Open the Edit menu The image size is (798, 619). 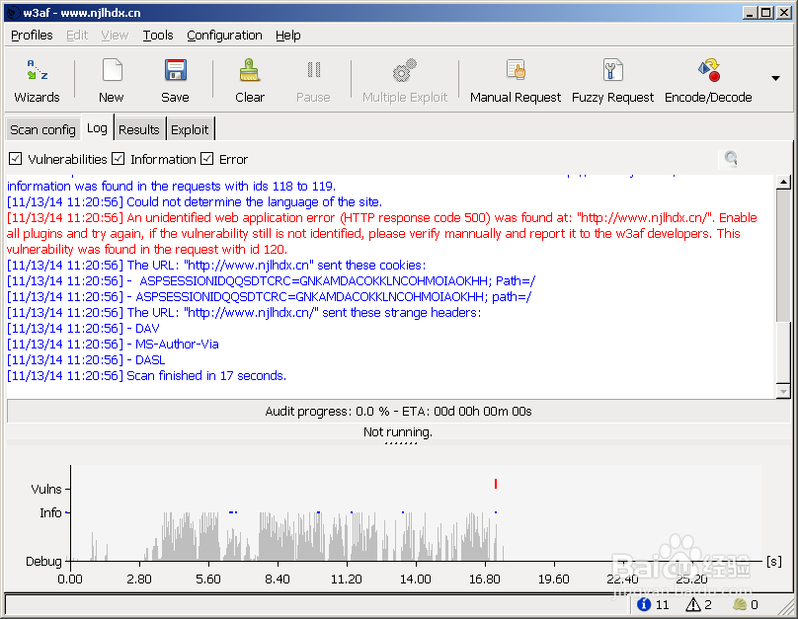[x=77, y=36]
